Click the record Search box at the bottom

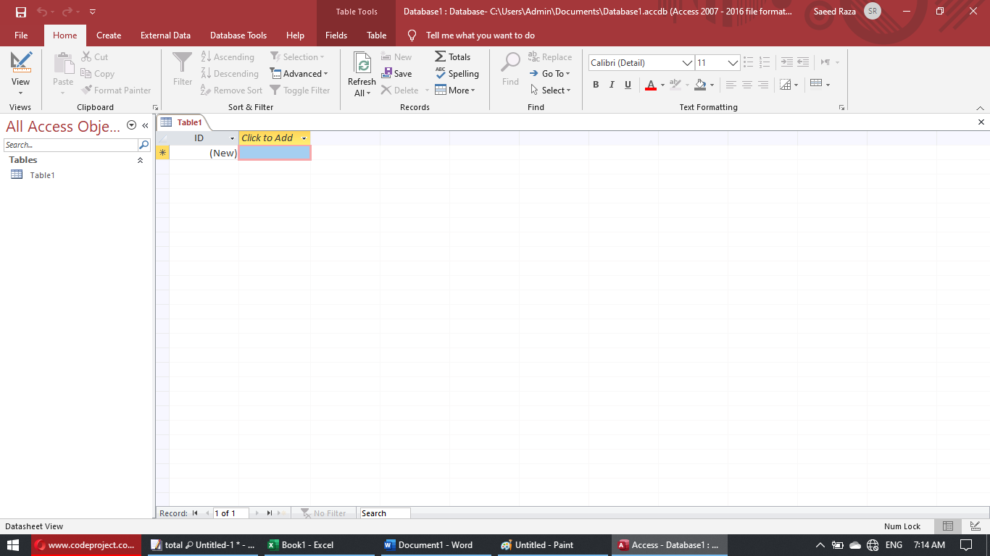click(386, 513)
